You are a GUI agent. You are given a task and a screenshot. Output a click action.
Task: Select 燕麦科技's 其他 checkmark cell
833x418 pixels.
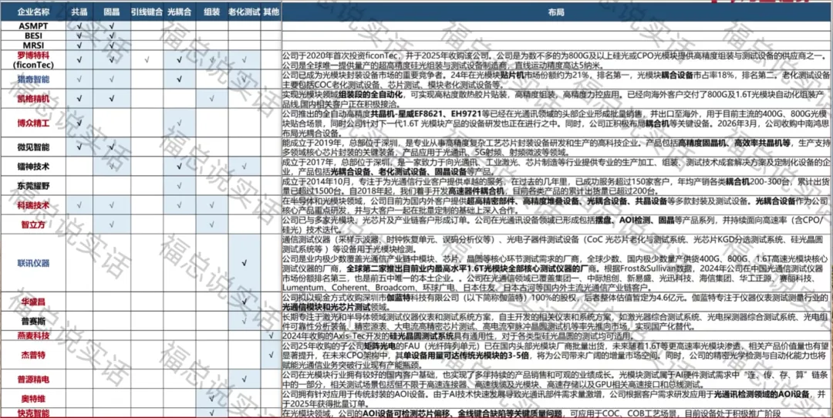tap(271, 335)
